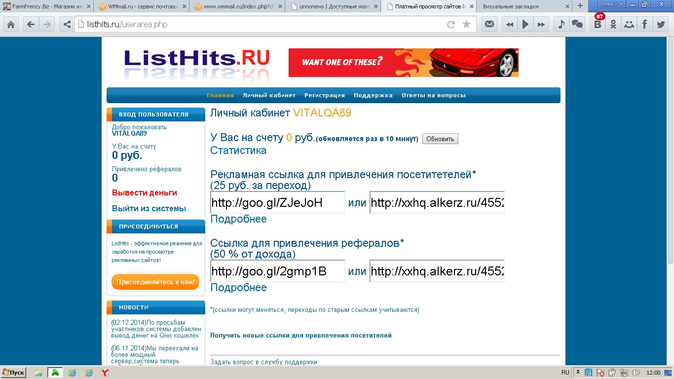This screenshot has width=674, height=379.
Task: Click the RU language indicator
Action: tap(565, 373)
